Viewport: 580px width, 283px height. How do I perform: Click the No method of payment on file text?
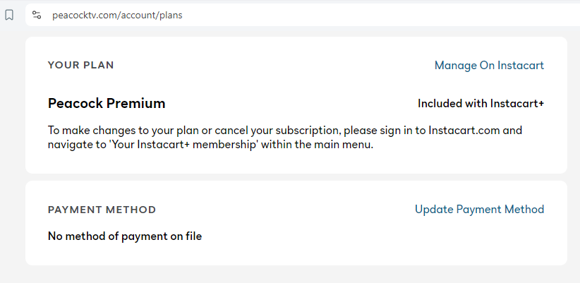click(x=124, y=236)
